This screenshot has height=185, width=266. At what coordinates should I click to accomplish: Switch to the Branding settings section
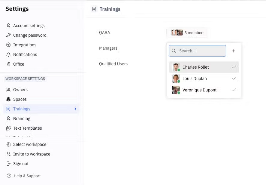21,119
